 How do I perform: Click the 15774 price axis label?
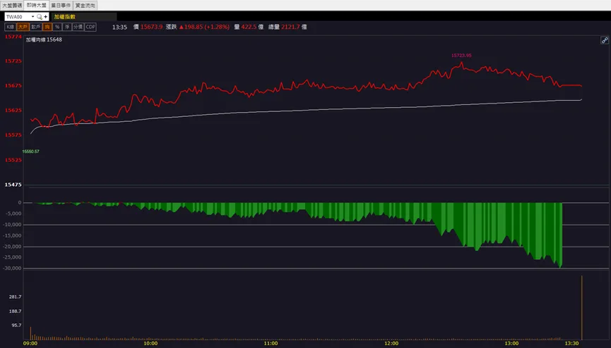tap(13, 37)
